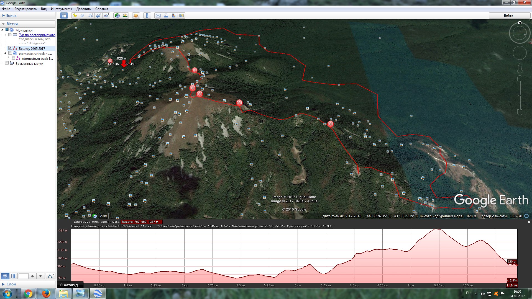The image size is (532, 299).
Task: Move selected item down arrow
Action: point(40,276)
